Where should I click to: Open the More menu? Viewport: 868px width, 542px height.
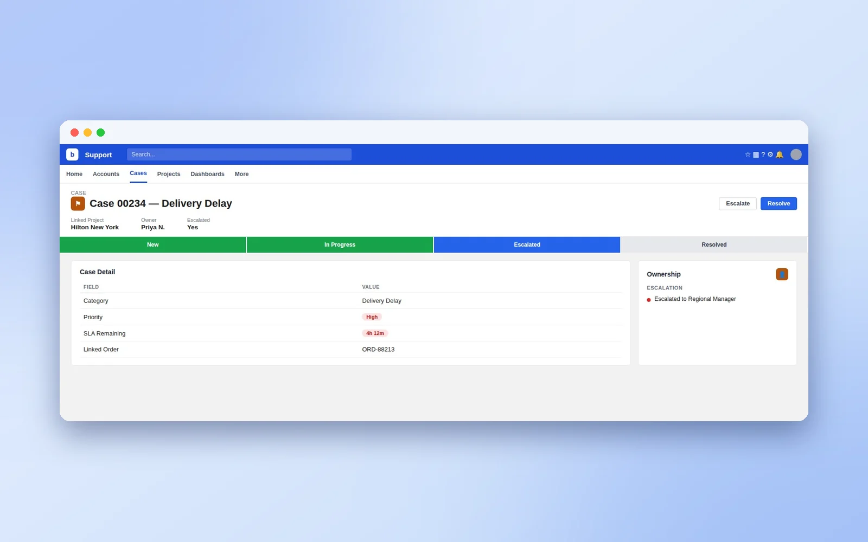pyautogui.click(x=241, y=174)
